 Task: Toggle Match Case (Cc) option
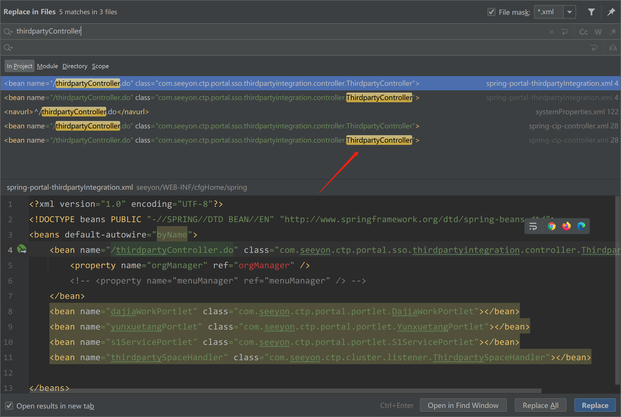(x=583, y=32)
